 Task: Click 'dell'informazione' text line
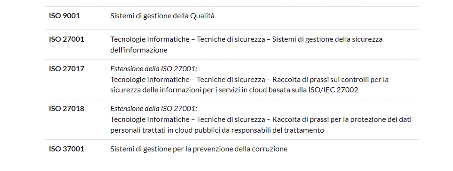click(x=139, y=50)
